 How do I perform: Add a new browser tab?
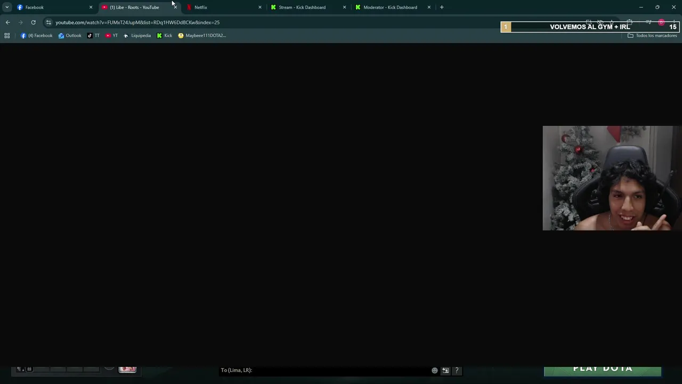point(442,7)
